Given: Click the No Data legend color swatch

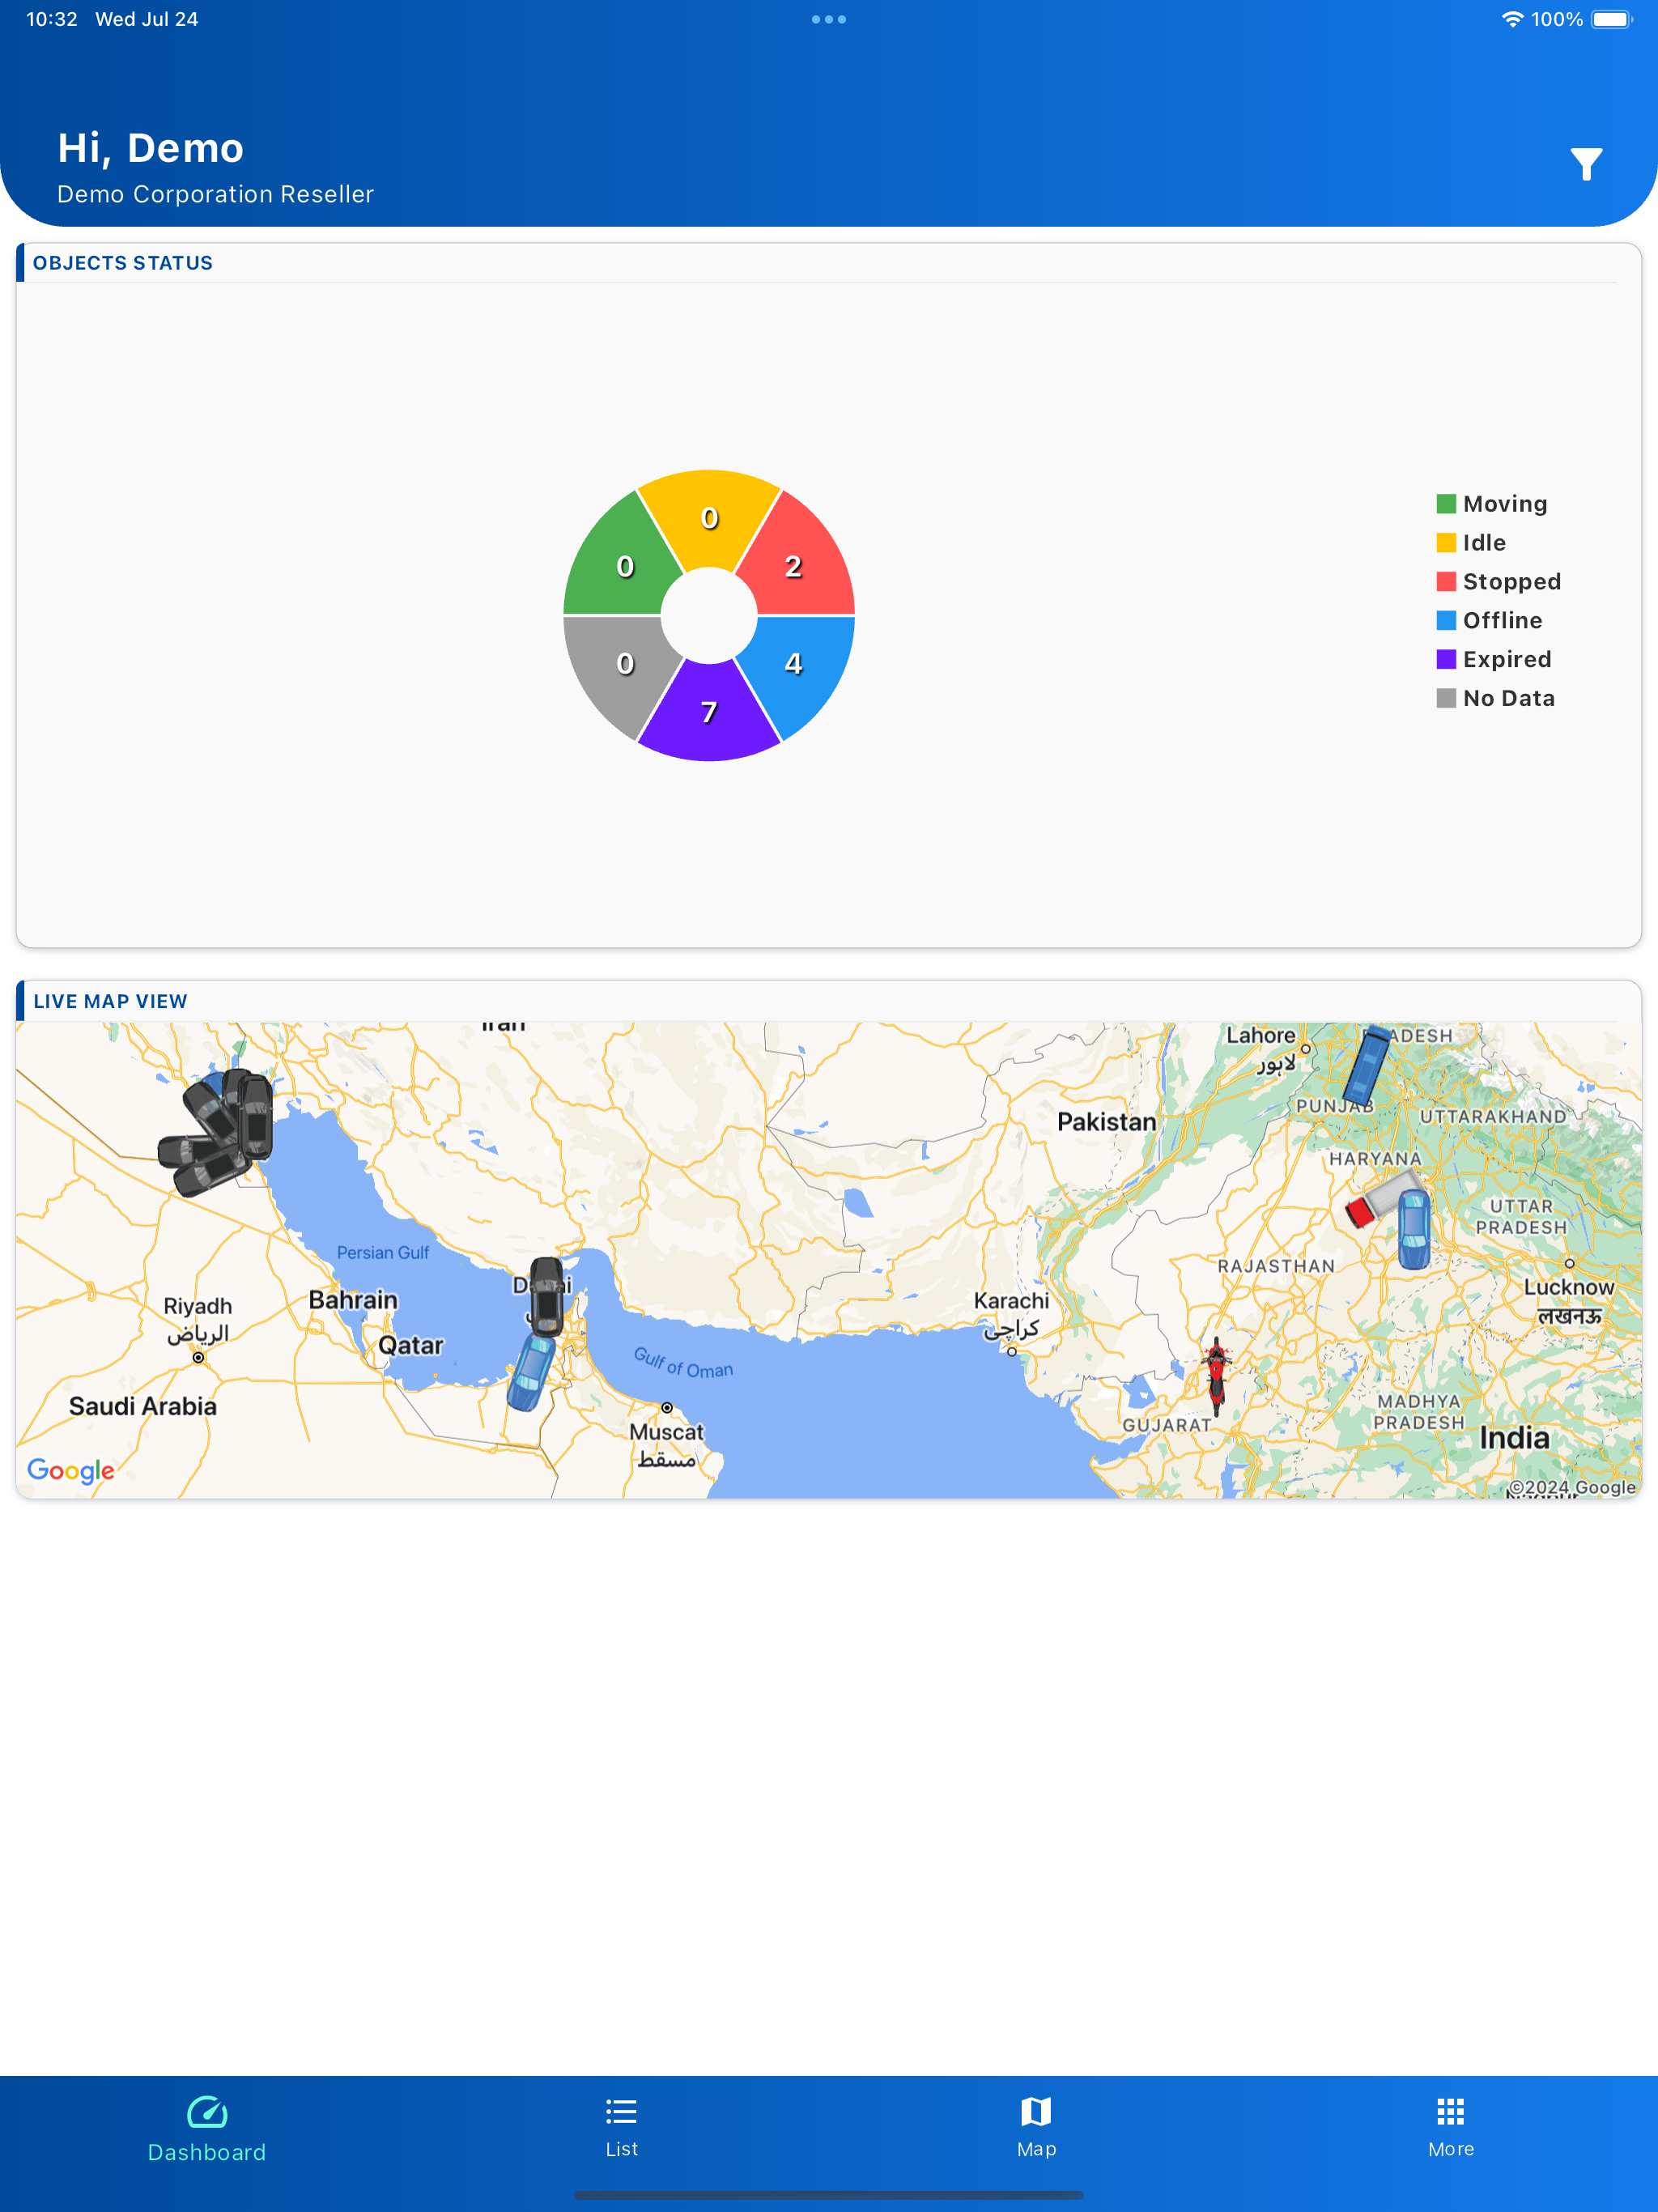Looking at the screenshot, I should [1446, 699].
